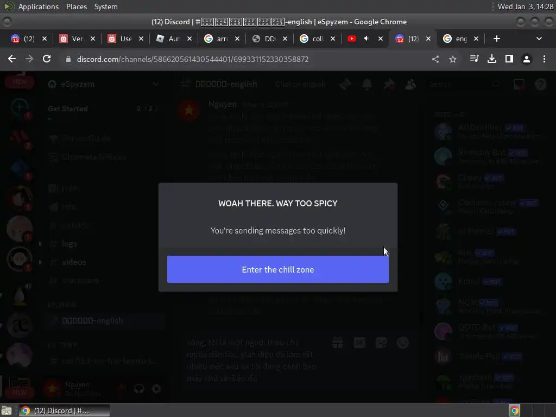Screen dimensions: 556x417
Task: Open the System menu
Action: (x=106, y=7)
